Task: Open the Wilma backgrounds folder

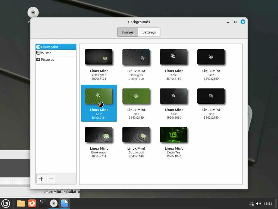Action: [56, 53]
